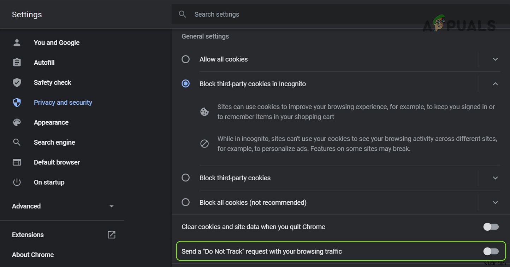The width and height of the screenshot is (510, 267).
Task: Open the About Chrome page
Action: [33, 255]
